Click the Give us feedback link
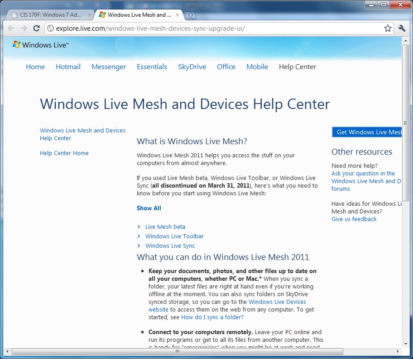The width and height of the screenshot is (413, 359). click(354, 219)
